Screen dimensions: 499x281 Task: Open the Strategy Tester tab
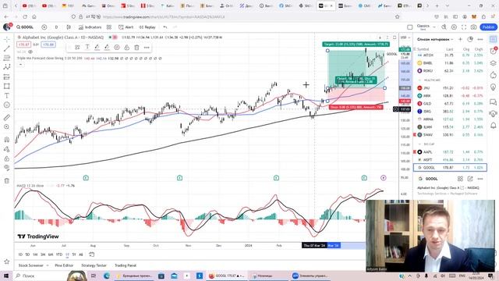[x=94, y=265]
